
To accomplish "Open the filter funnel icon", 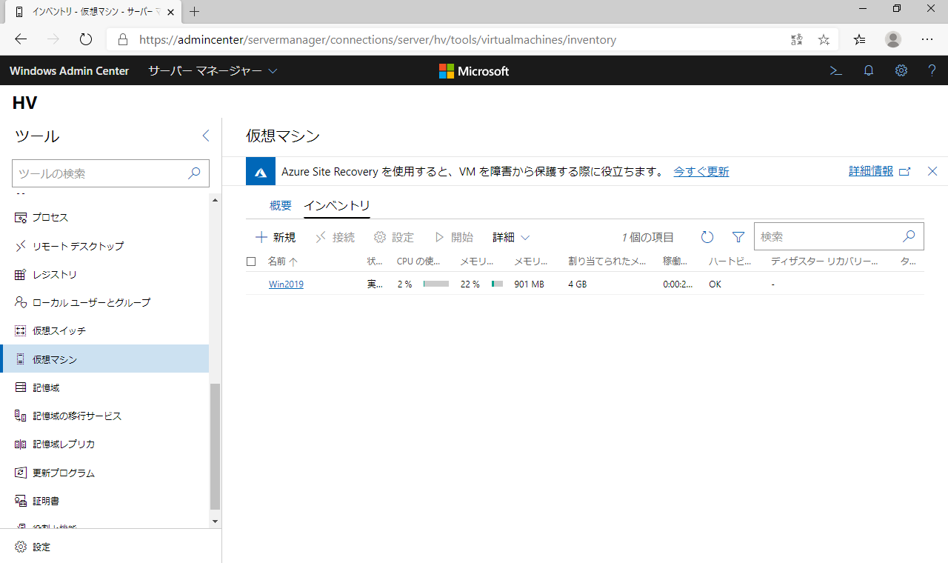I will coord(738,237).
